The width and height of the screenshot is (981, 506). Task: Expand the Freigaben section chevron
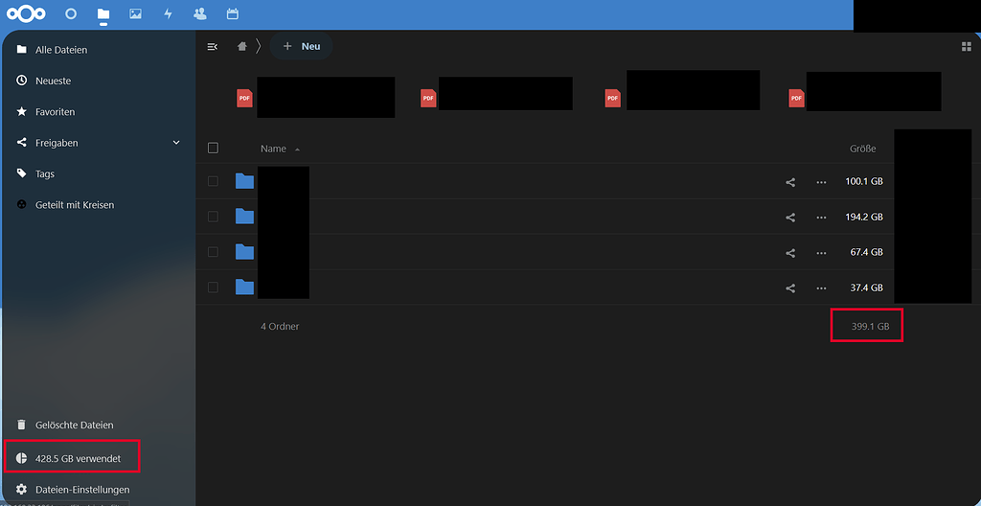(x=176, y=143)
